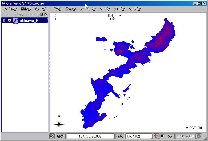
Task: Collapse the okinawa_H layer tree node
Action: pos(4,21)
